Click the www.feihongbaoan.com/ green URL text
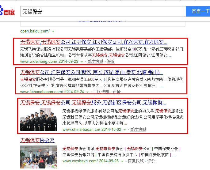 (42, 92)
